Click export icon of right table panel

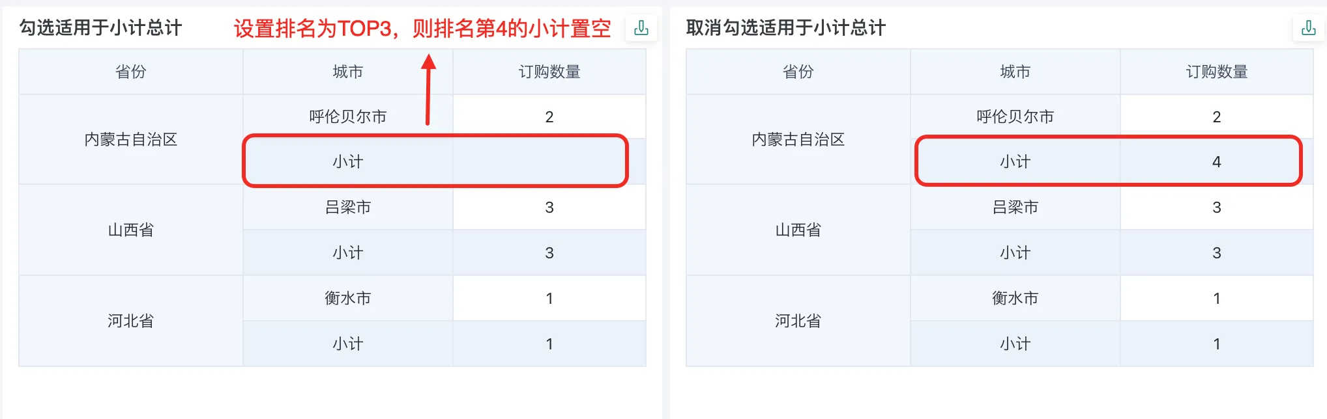pos(1309,28)
